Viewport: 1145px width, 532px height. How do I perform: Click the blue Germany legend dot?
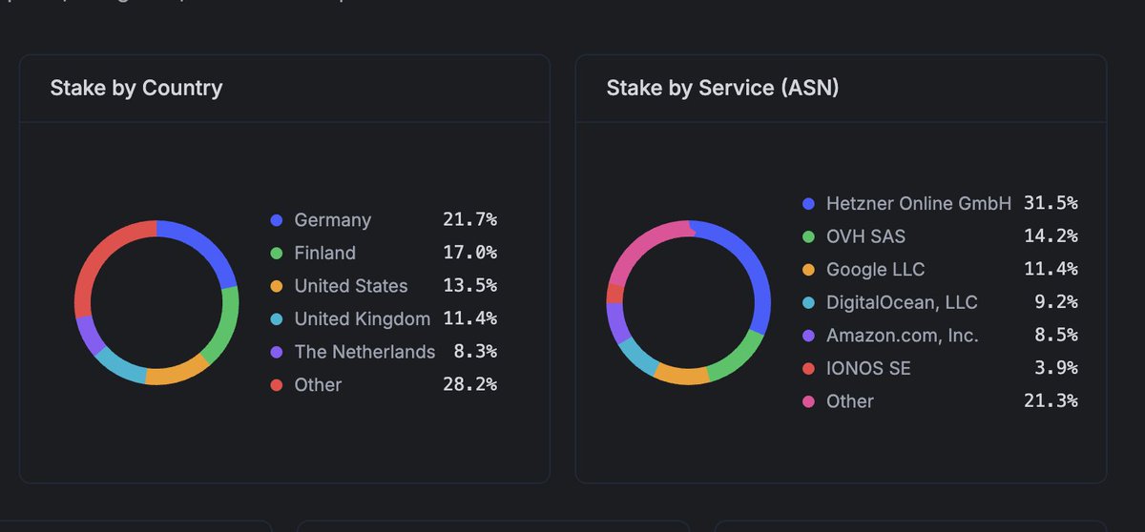[277, 220]
